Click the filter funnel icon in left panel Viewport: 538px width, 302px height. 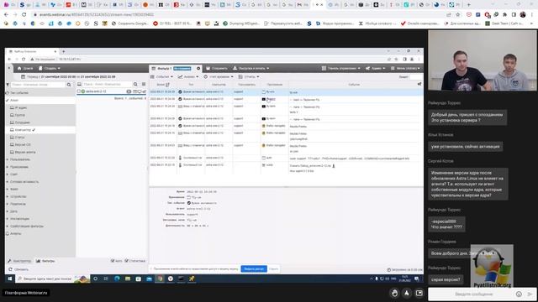click(x=8, y=84)
